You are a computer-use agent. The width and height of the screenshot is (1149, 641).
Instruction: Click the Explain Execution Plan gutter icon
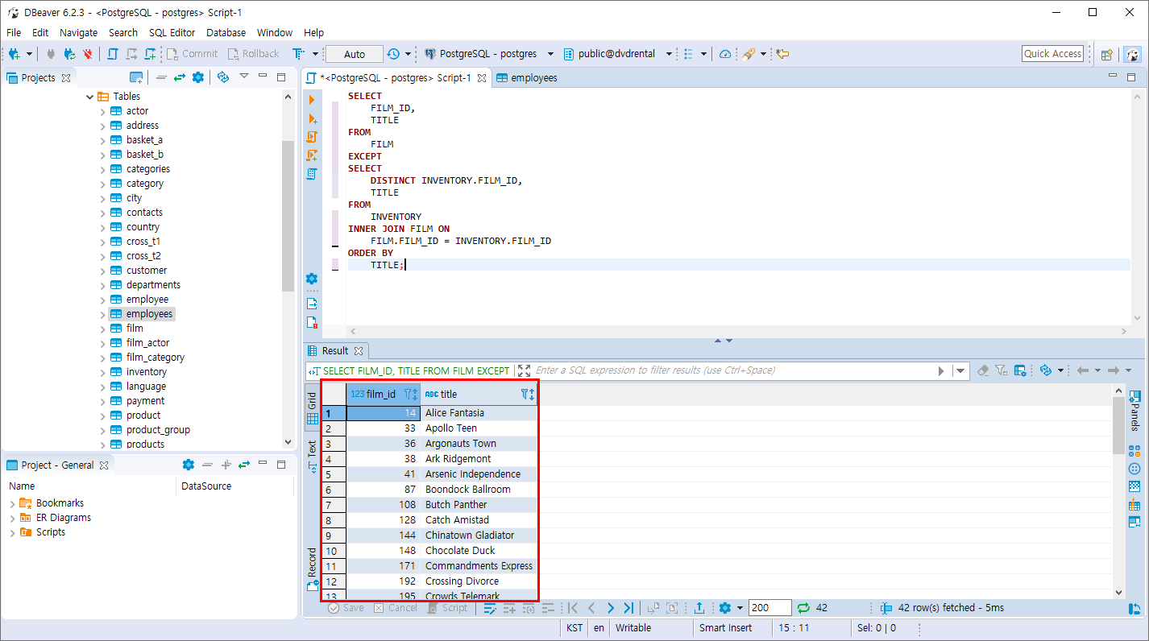pos(312,174)
